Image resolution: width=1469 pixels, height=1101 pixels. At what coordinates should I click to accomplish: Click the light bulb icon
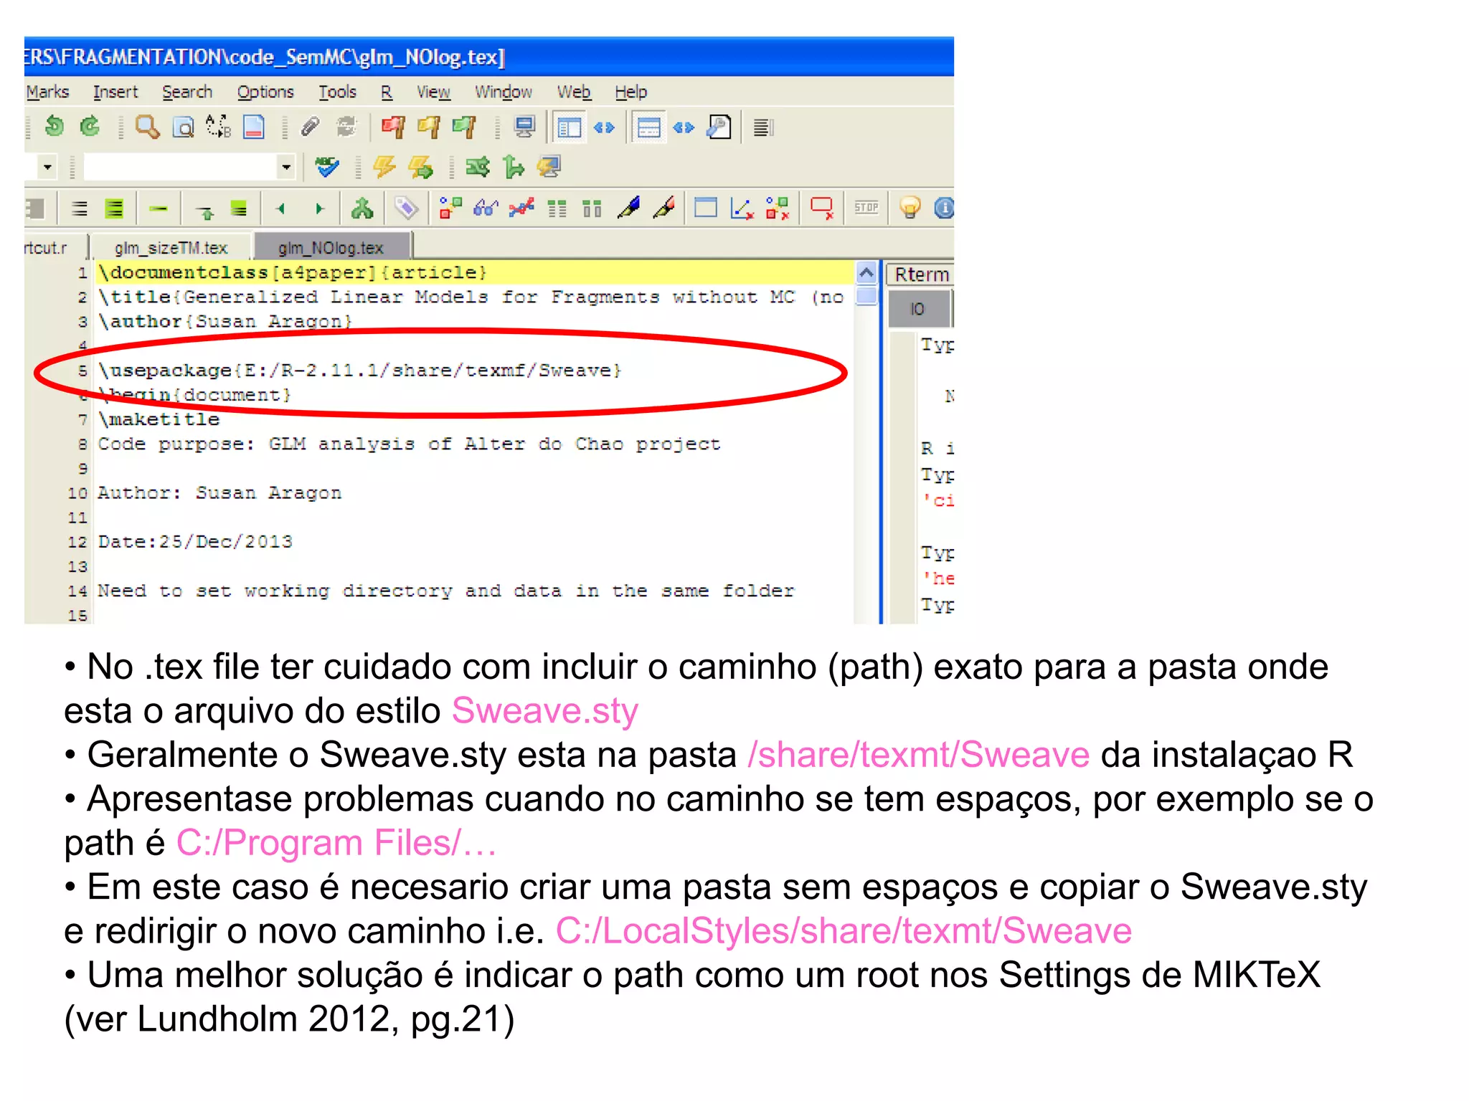click(x=910, y=209)
